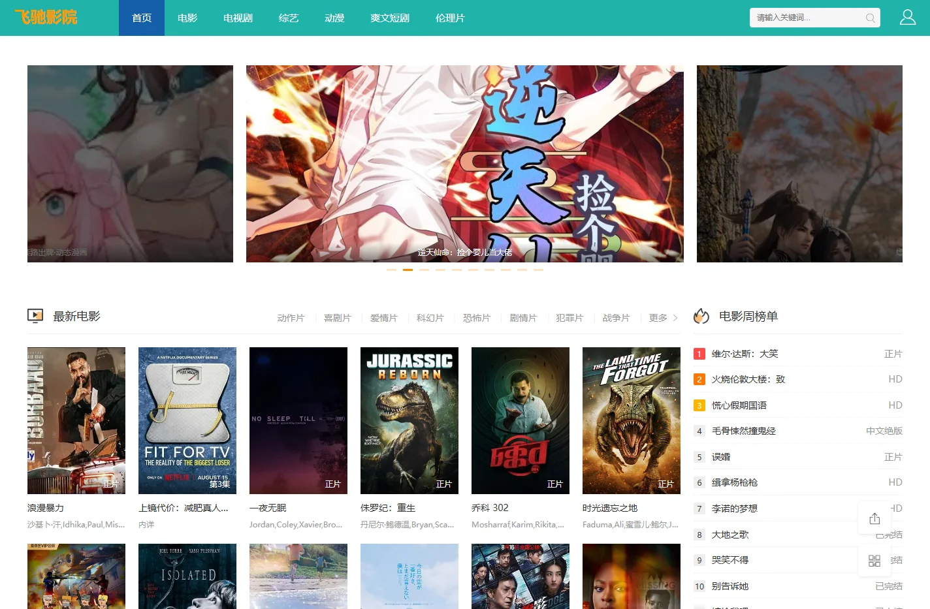Screen dimensions: 930x609
Task: Click the 乔科 302 title link
Action: click(x=490, y=508)
